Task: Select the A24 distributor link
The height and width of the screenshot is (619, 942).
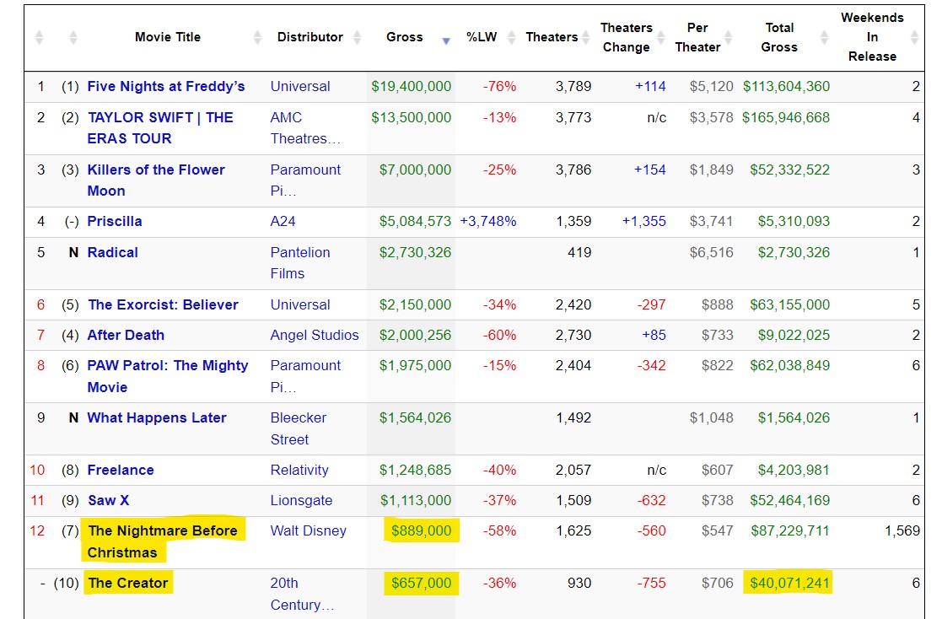Action: click(x=283, y=221)
